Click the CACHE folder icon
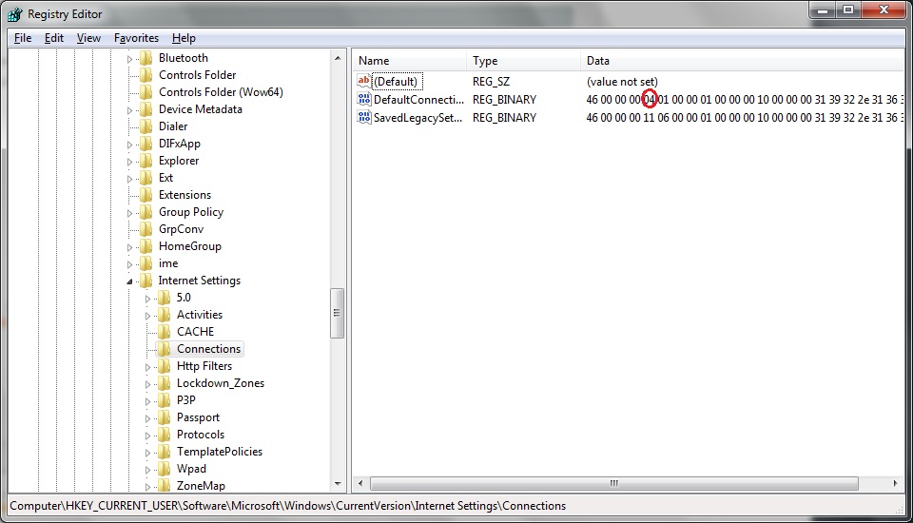 coord(165,332)
